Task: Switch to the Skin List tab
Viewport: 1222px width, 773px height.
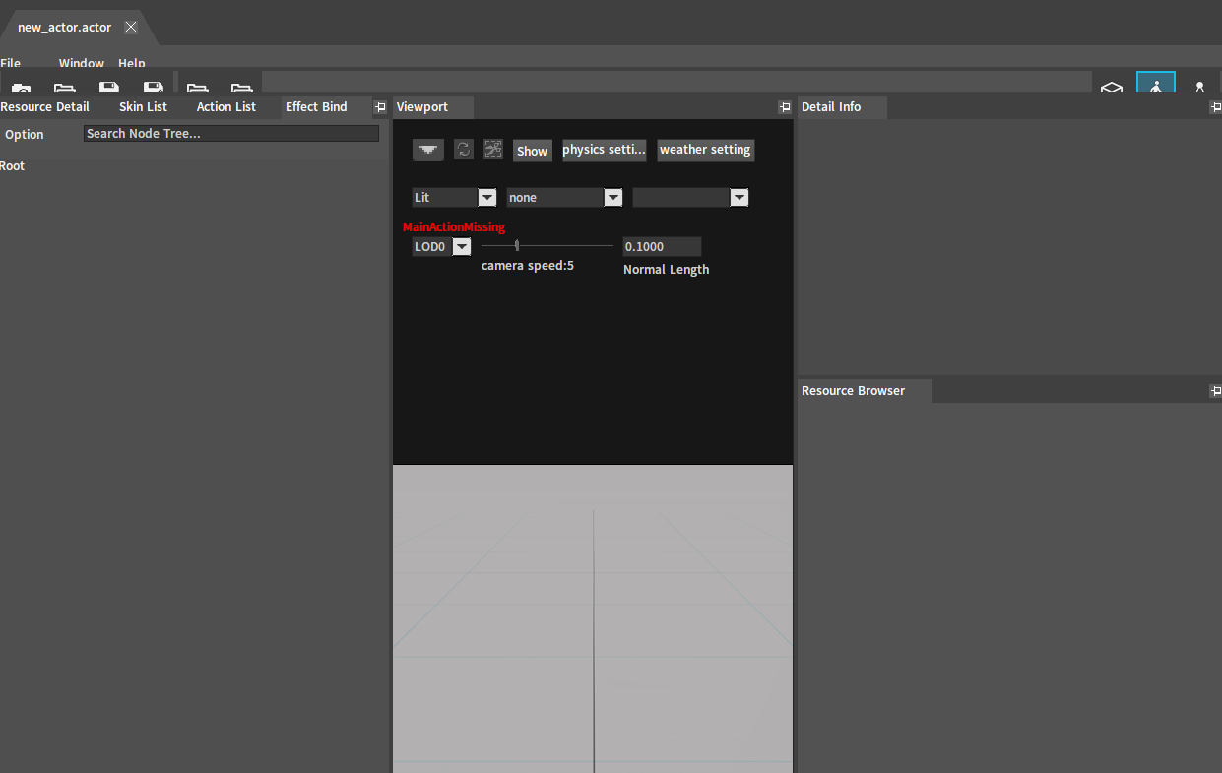Action: pyautogui.click(x=143, y=107)
